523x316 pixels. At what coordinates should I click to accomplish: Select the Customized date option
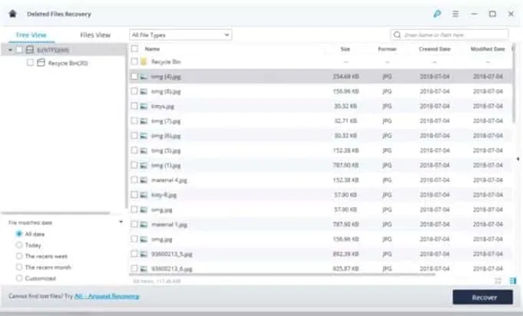click(x=19, y=278)
